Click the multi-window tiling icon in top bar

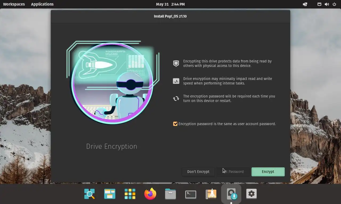point(305,4)
